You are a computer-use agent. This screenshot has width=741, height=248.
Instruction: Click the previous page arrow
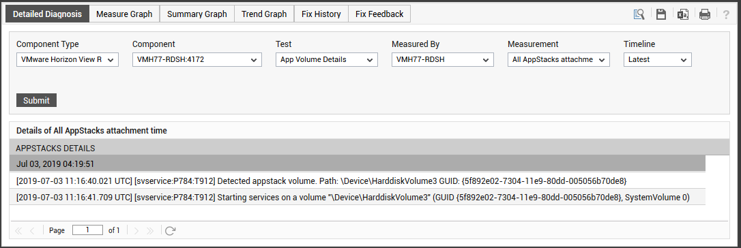[x=32, y=230]
